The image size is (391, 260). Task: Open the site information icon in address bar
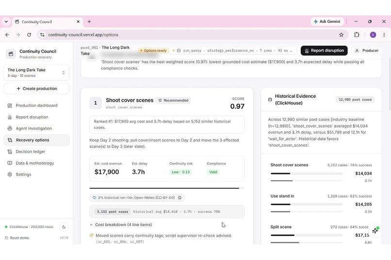[42, 35]
